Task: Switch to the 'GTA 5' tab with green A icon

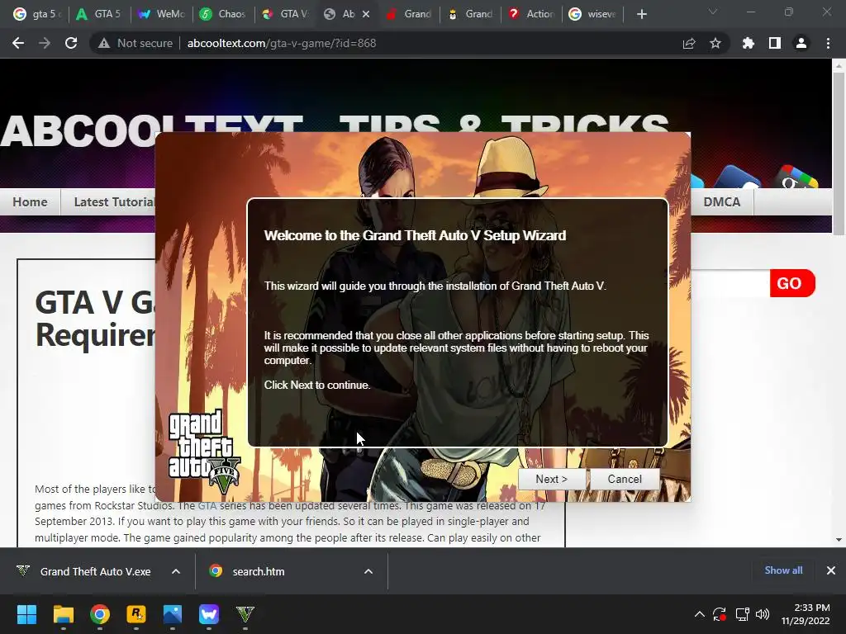Action: pos(99,14)
